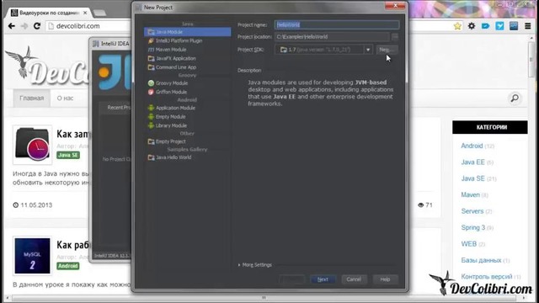This screenshot has width=539, height=303.
Task: Open Главная site menu item
Action: coord(32,98)
